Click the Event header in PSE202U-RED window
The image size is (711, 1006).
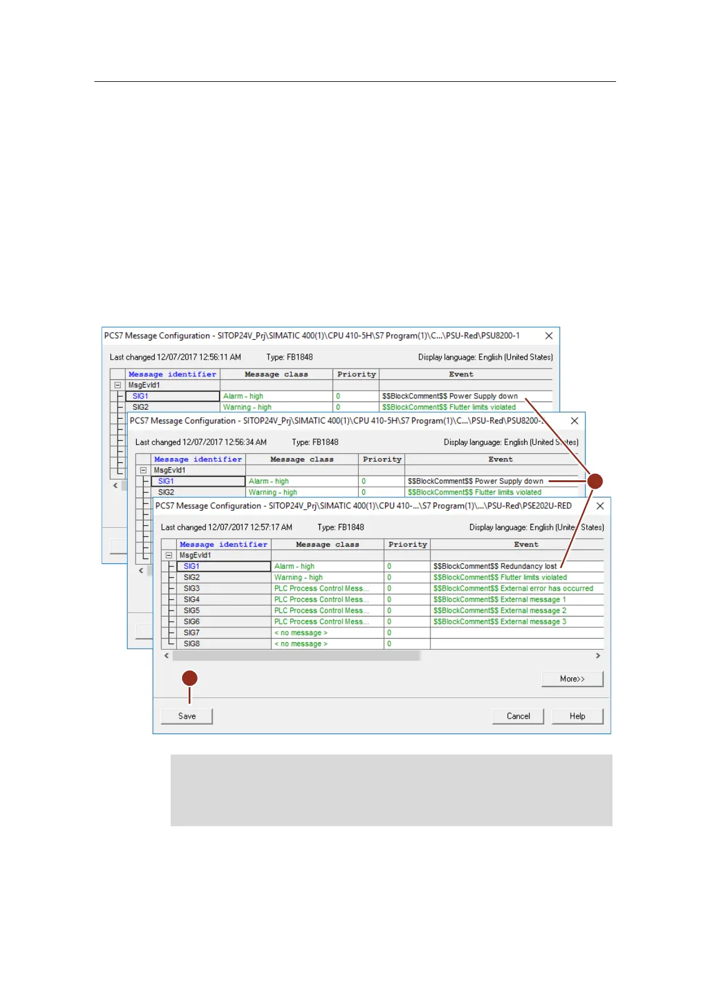coord(517,544)
